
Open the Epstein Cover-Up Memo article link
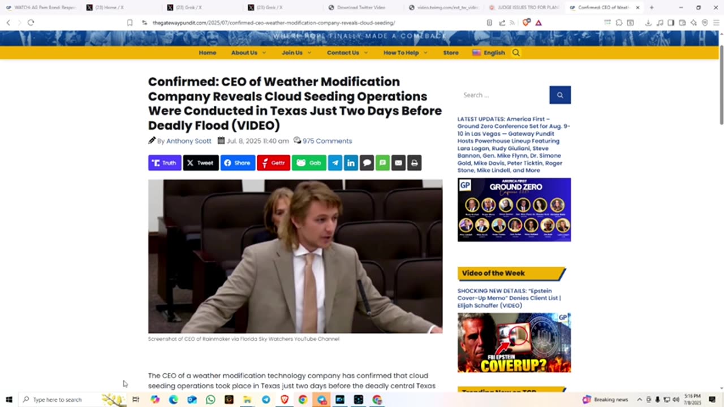pyautogui.click(x=509, y=298)
